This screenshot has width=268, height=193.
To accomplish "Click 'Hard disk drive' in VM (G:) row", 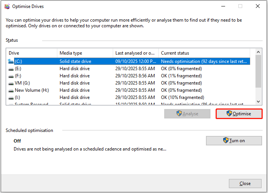I will tap(75, 83).
